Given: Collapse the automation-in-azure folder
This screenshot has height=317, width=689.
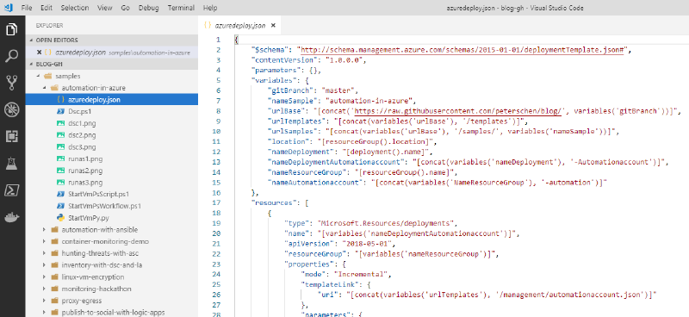Looking at the screenshot, I should 45,88.
